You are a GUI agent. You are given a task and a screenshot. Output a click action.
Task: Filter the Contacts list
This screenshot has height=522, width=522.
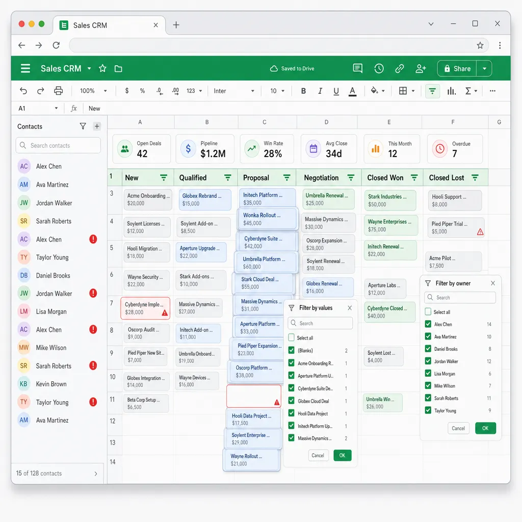coord(83,126)
